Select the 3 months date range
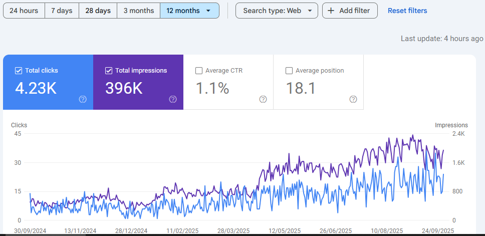The image size is (485, 236). tap(138, 11)
